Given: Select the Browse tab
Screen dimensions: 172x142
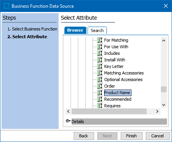Looking at the screenshot, I should pos(75,30).
